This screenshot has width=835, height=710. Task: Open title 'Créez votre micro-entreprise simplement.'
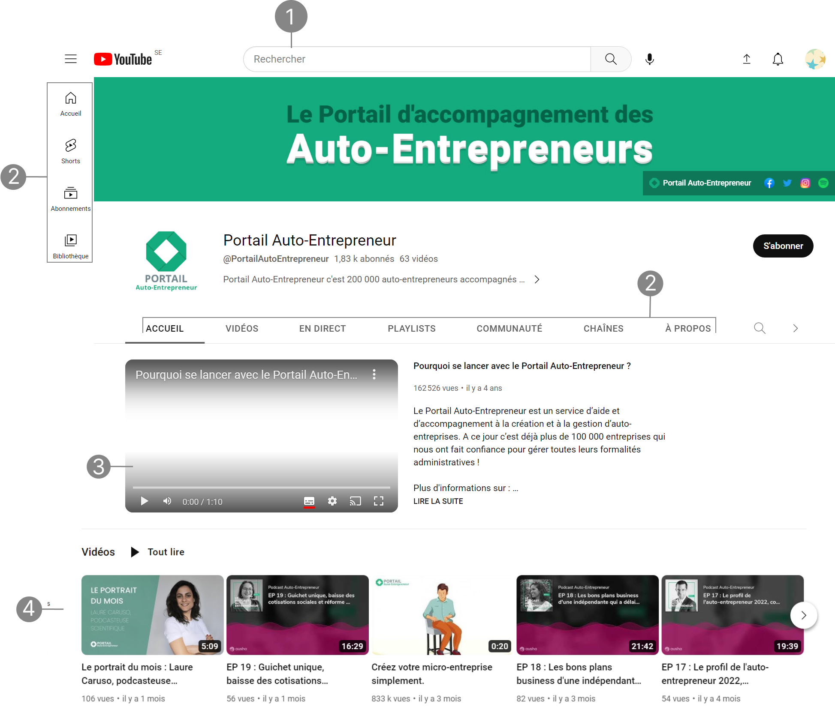(432, 674)
